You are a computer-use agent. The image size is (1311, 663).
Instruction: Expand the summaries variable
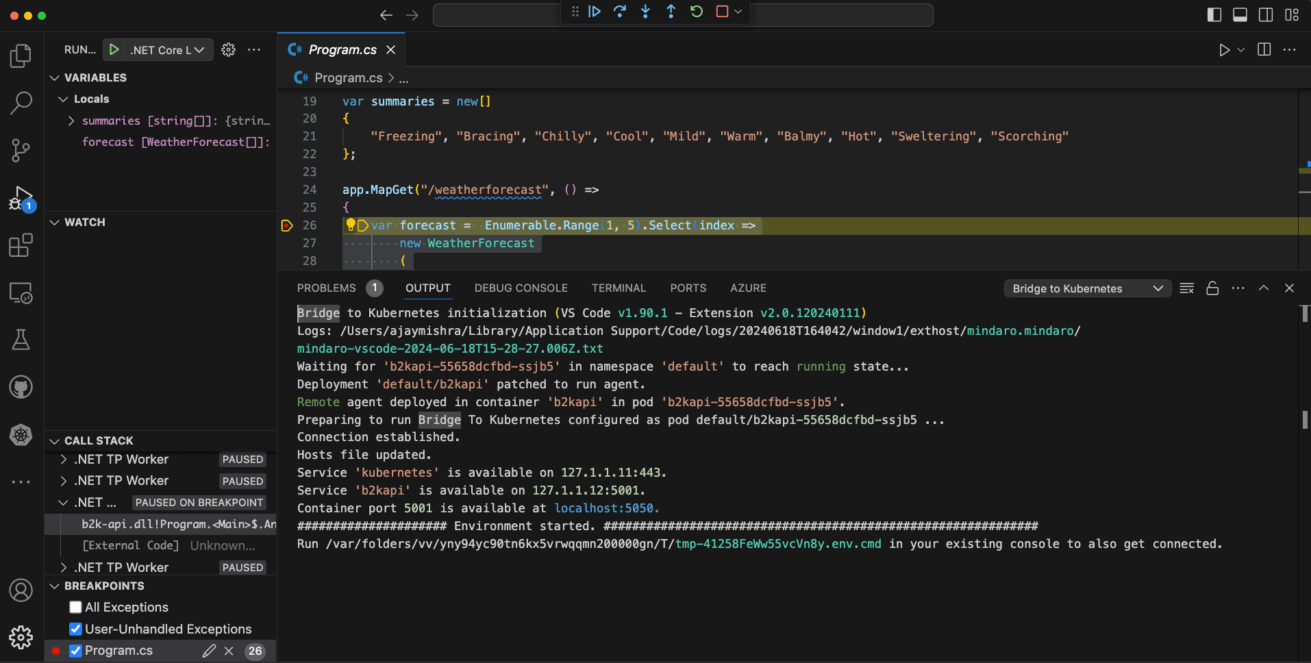coord(71,121)
